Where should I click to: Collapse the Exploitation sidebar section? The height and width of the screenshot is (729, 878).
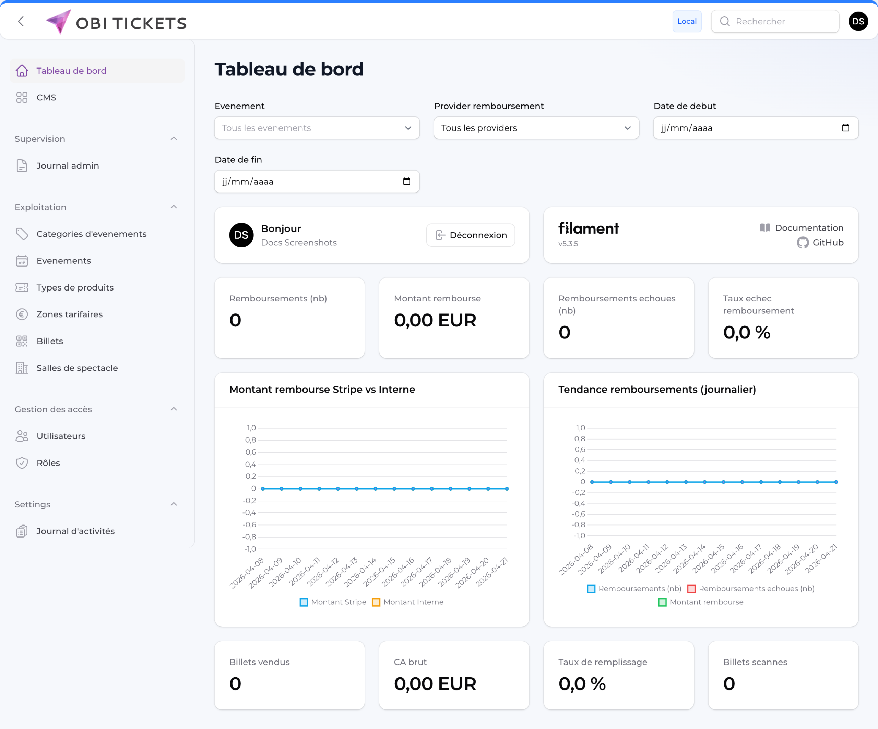pos(174,207)
